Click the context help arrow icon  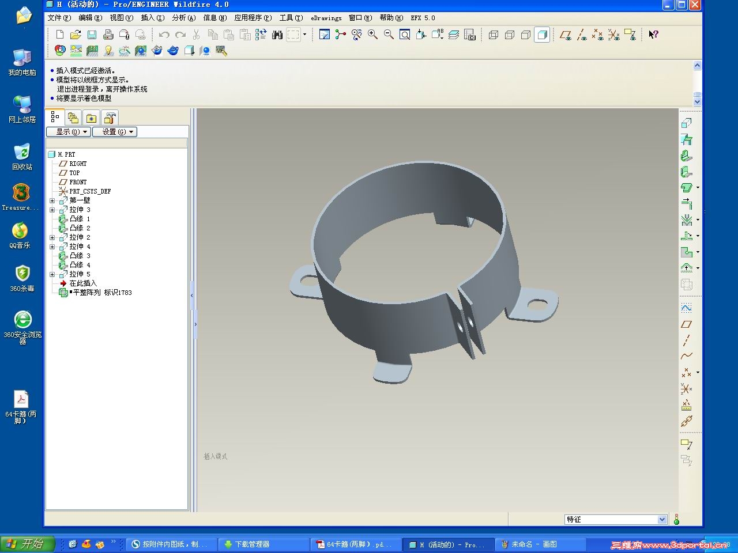pos(653,35)
